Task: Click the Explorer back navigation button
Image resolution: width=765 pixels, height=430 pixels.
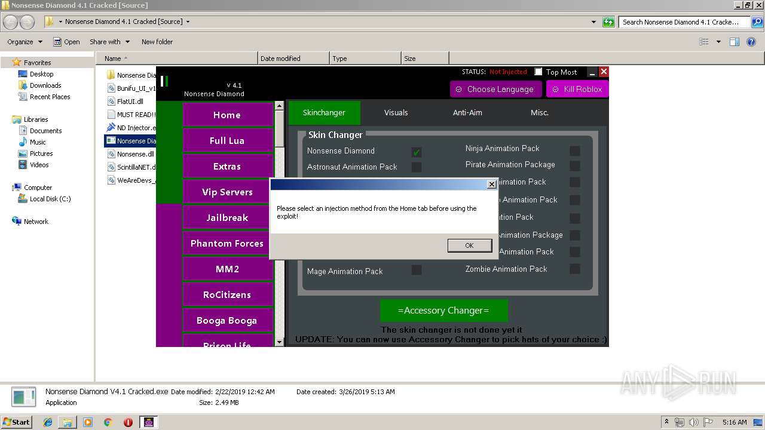Action: (x=11, y=22)
